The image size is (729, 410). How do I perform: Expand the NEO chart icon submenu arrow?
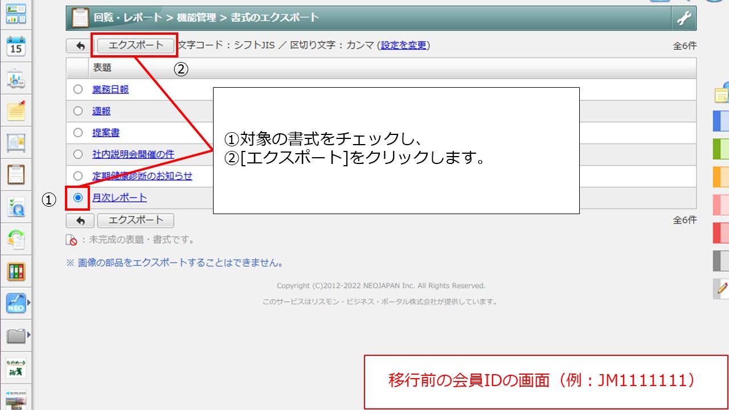click(28, 304)
